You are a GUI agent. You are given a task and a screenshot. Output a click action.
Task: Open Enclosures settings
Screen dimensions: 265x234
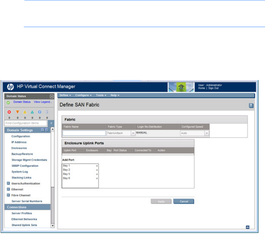click(x=19, y=148)
